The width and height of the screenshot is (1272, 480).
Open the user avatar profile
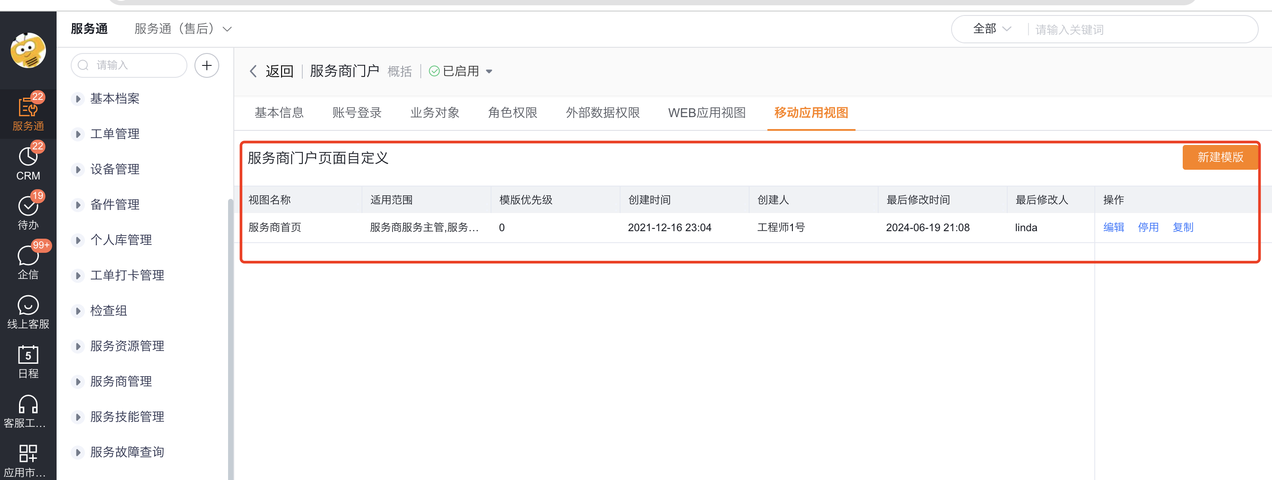pos(28,50)
